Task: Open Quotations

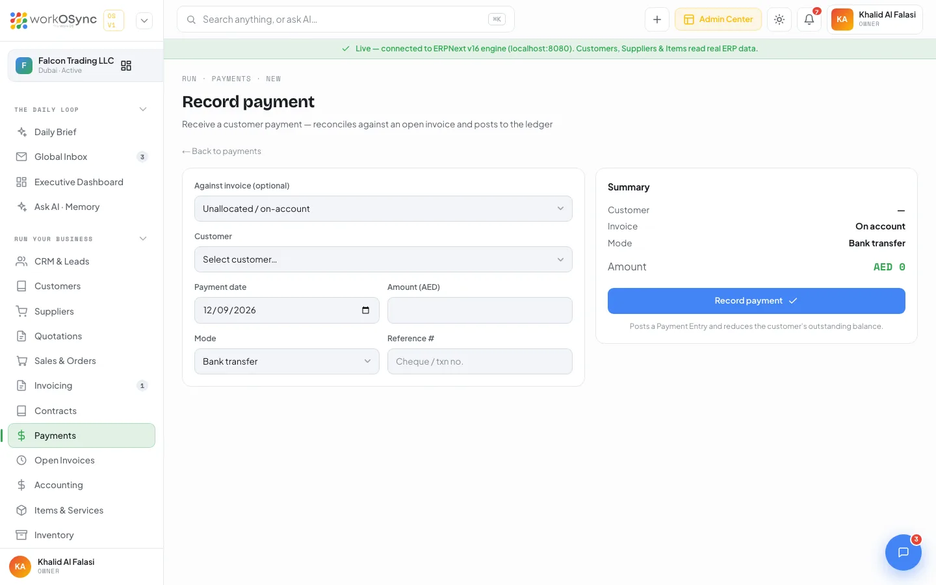Action: pyautogui.click(x=81, y=336)
